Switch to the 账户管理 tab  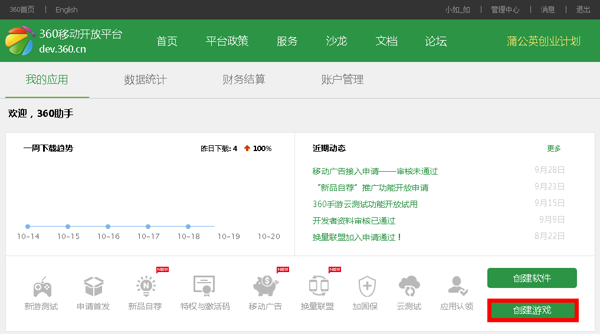click(x=342, y=80)
